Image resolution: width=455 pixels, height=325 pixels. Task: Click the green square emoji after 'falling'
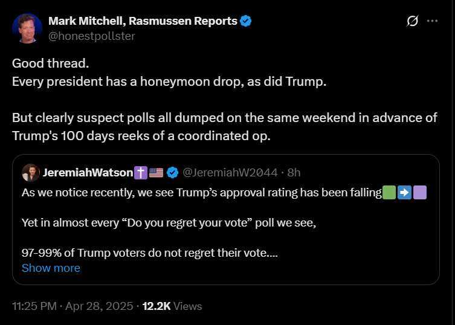(389, 192)
